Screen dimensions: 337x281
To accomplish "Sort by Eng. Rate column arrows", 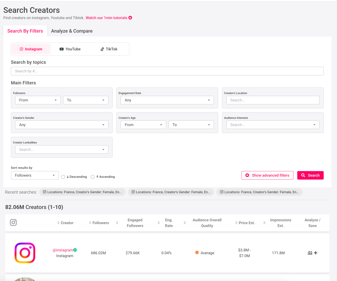I will click(159, 223).
